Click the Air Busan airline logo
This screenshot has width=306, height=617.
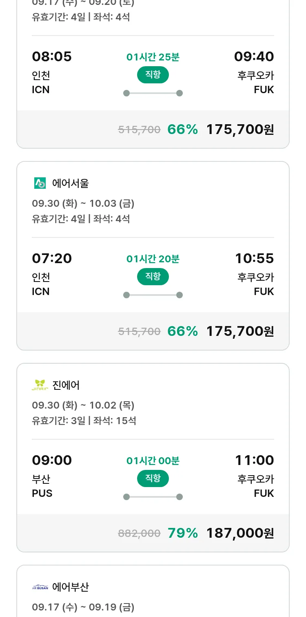(x=40, y=587)
